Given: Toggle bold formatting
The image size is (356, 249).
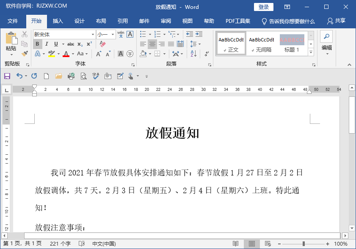Looking at the screenshot, I should pos(38,44).
